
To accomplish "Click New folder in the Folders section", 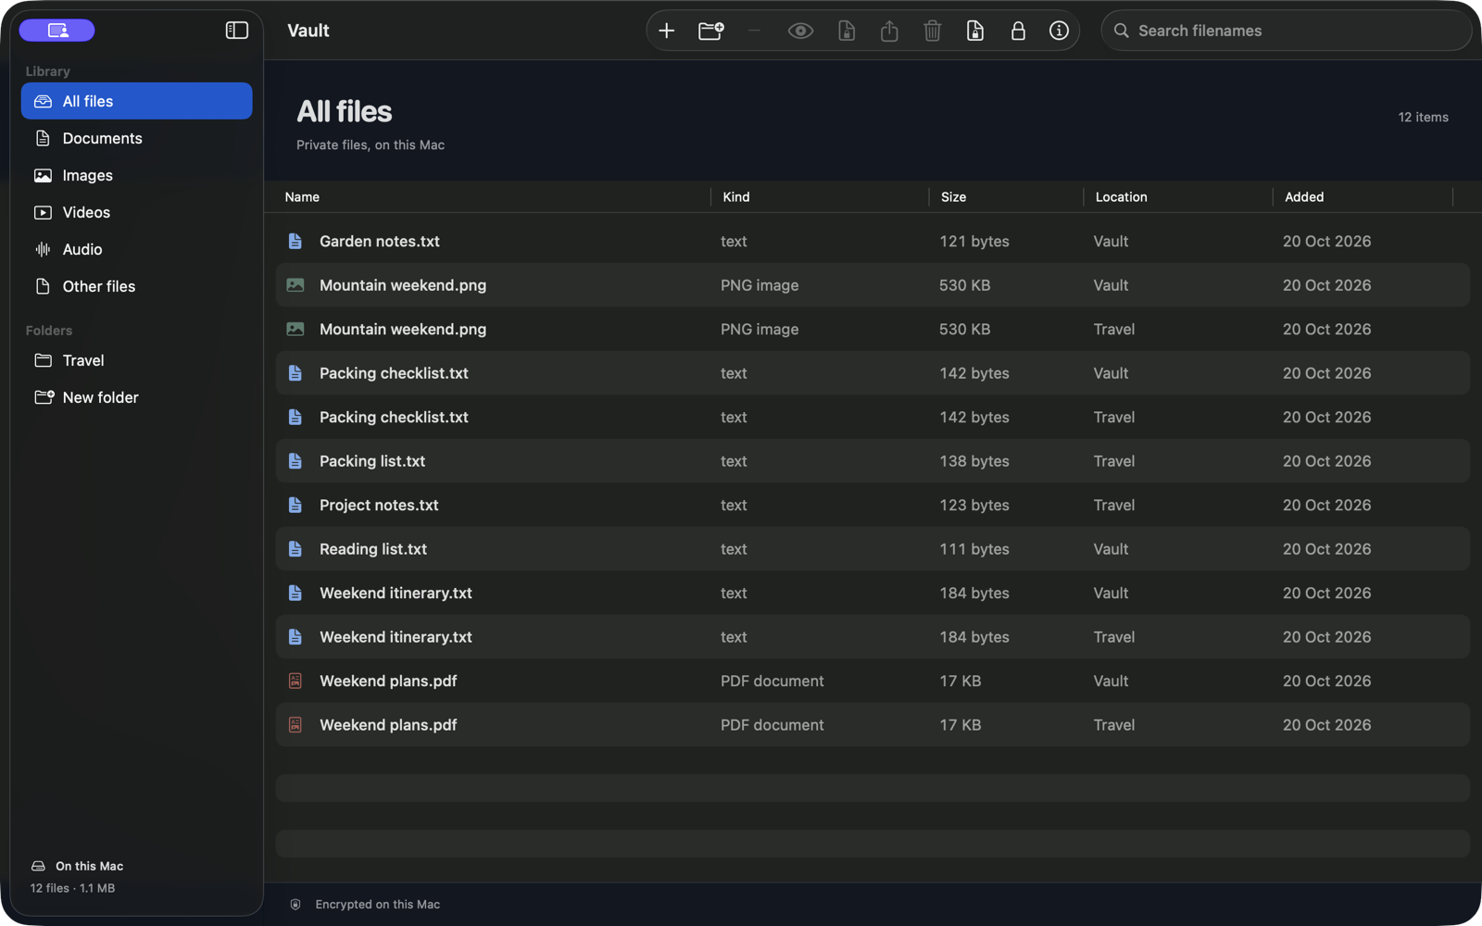I will coord(136,397).
